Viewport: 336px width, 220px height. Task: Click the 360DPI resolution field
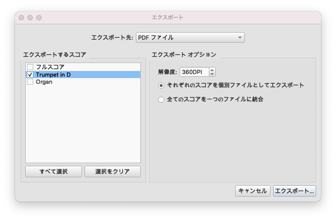point(194,72)
